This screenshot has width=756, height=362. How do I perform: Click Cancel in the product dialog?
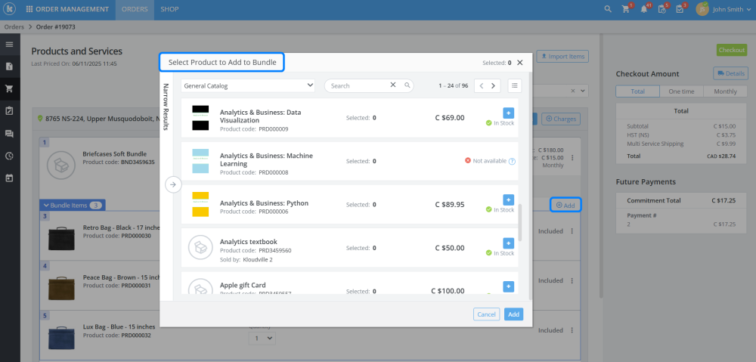coord(486,314)
